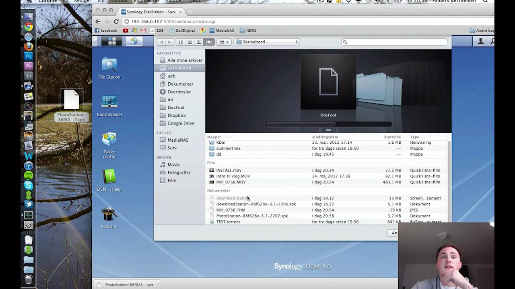This screenshot has width=515, height=289.
Task: Open the Trash in the Dock
Action: [x=28, y=280]
